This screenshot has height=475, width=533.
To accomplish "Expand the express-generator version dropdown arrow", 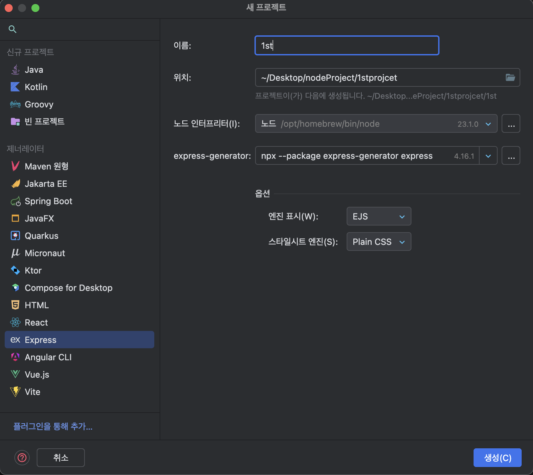I will coord(488,156).
